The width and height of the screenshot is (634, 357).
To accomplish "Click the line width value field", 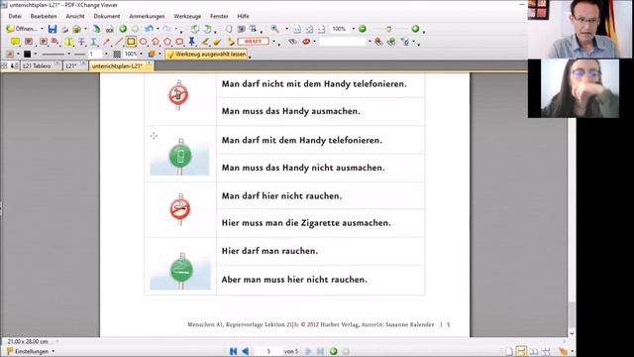I will click(x=95, y=54).
